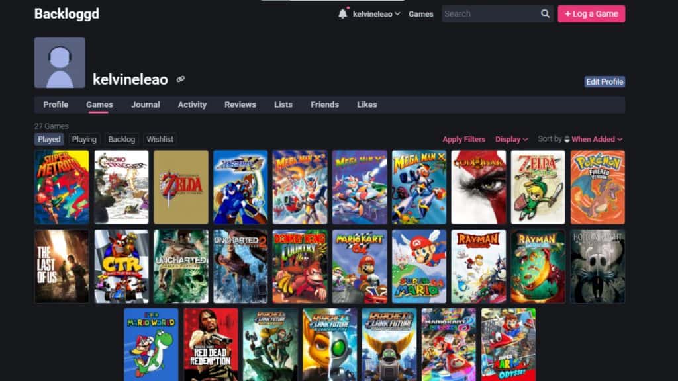Open the kelvineleao user dropdown

click(x=377, y=14)
